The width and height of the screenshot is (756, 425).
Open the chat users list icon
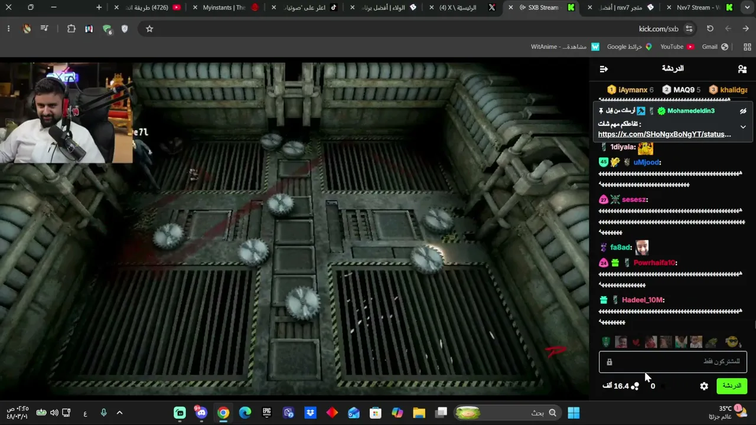(742, 69)
